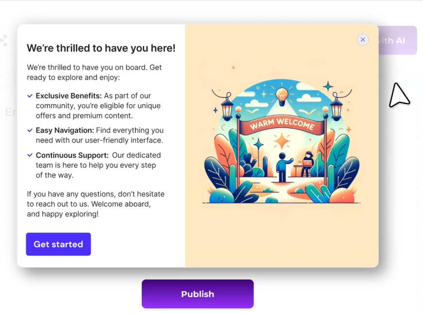Click the star decoration in the illustration

(282, 140)
